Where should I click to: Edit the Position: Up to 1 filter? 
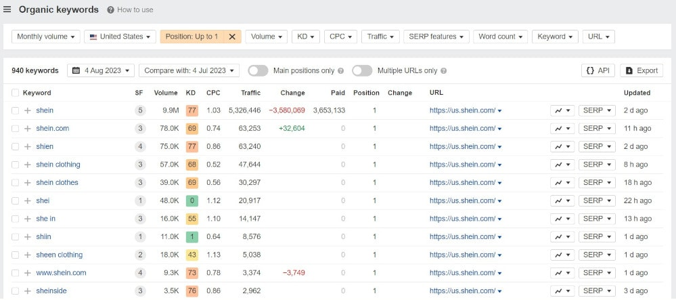[x=192, y=37]
